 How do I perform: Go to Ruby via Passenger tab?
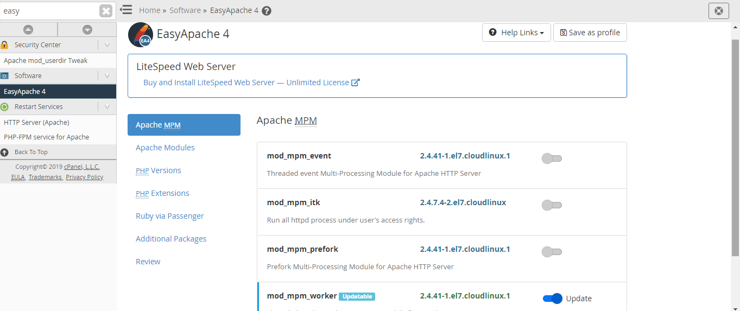click(170, 216)
